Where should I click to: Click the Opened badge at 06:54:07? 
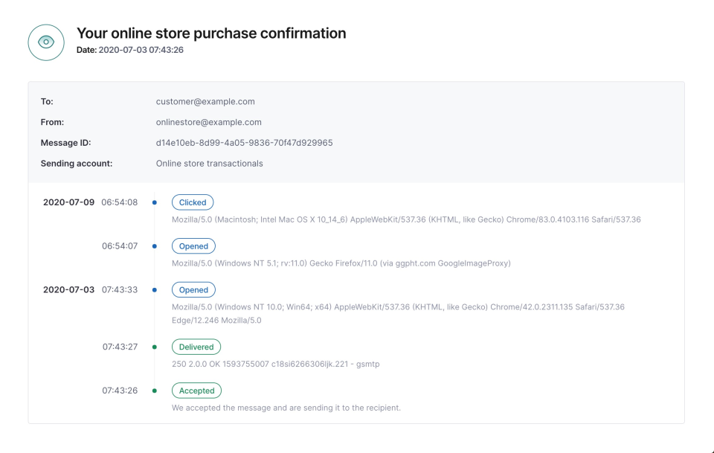click(x=193, y=246)
